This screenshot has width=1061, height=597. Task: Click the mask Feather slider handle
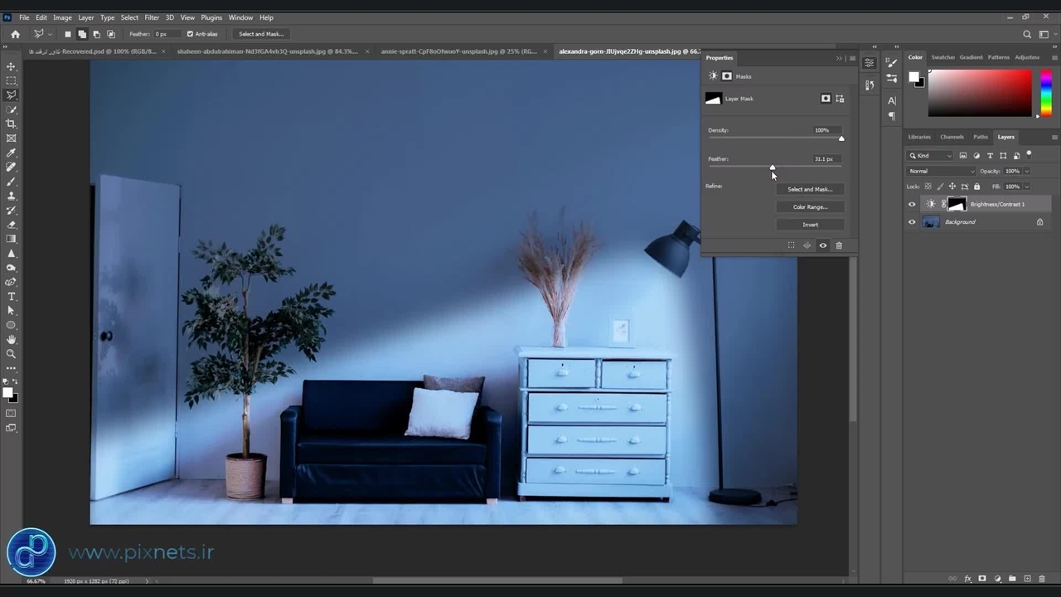pyautogui.click(x=773, y=167)
